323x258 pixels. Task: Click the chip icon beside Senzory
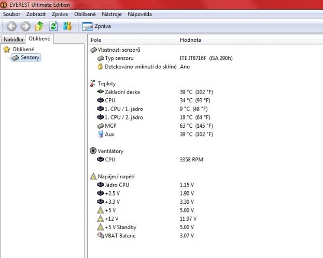pyautogui.click(x=15, y=57)
